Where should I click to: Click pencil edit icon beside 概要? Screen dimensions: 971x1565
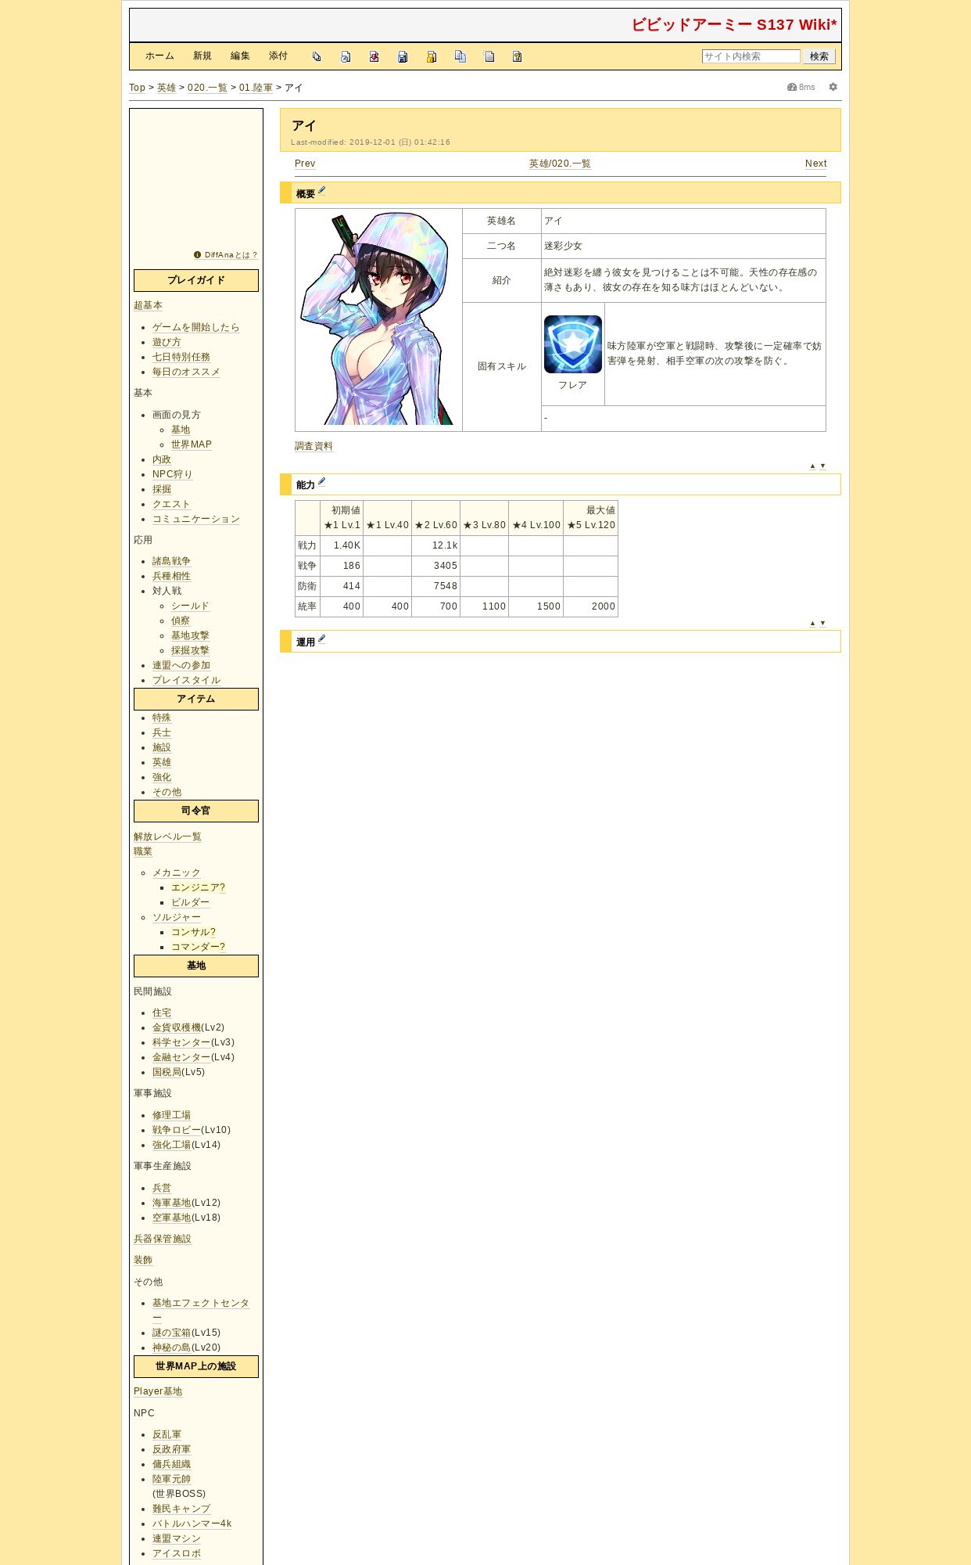pos(321,191)
